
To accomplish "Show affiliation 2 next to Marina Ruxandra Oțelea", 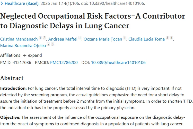I will [48, 44].
